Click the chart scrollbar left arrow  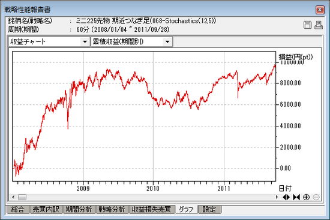13,197
